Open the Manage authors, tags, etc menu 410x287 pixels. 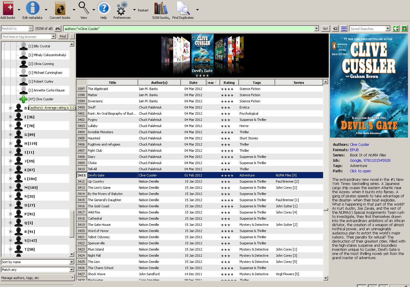coord(37,278)
